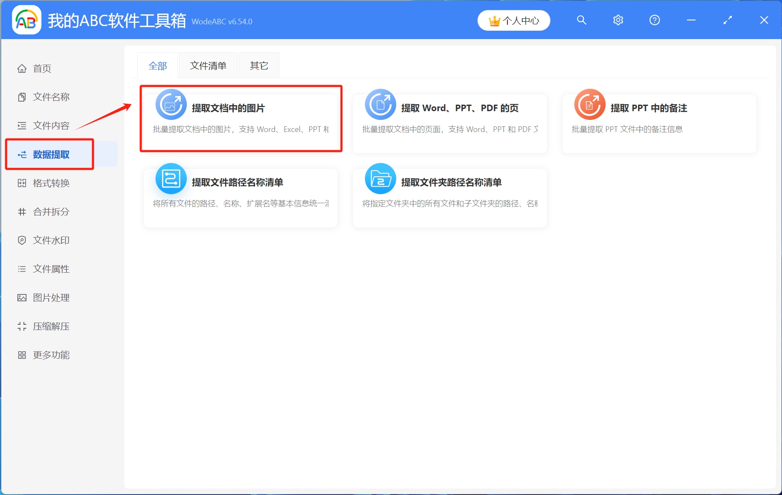Go to 首页 home page
Screen dimensions: 782x495
click(41, 68)
